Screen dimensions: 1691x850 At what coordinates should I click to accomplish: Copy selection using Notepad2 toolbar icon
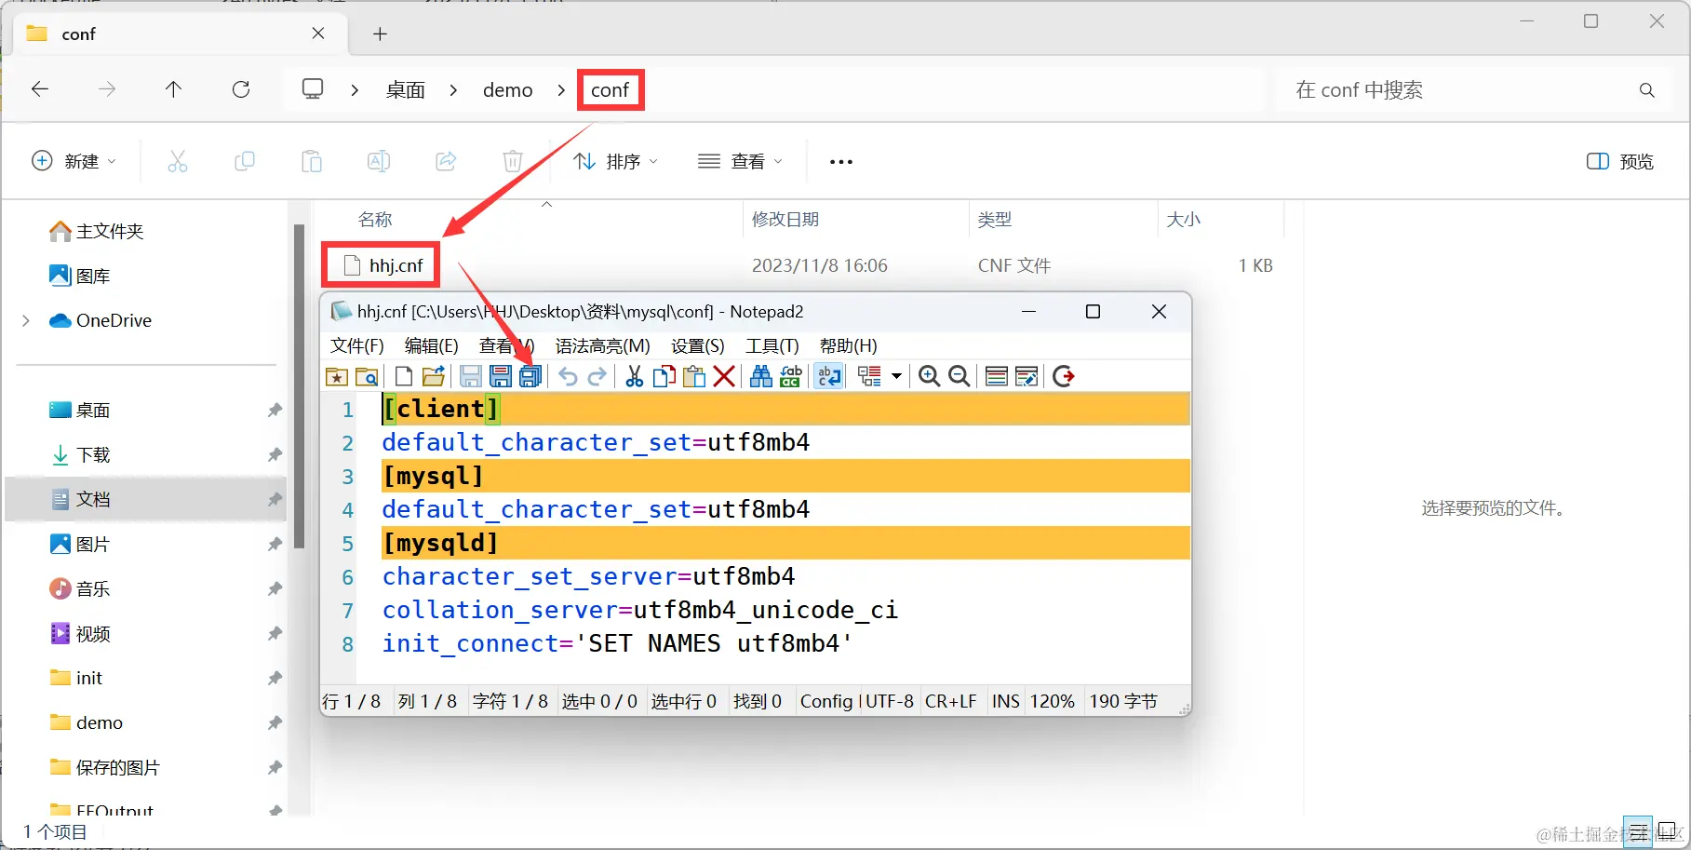[x=664, y=376]
